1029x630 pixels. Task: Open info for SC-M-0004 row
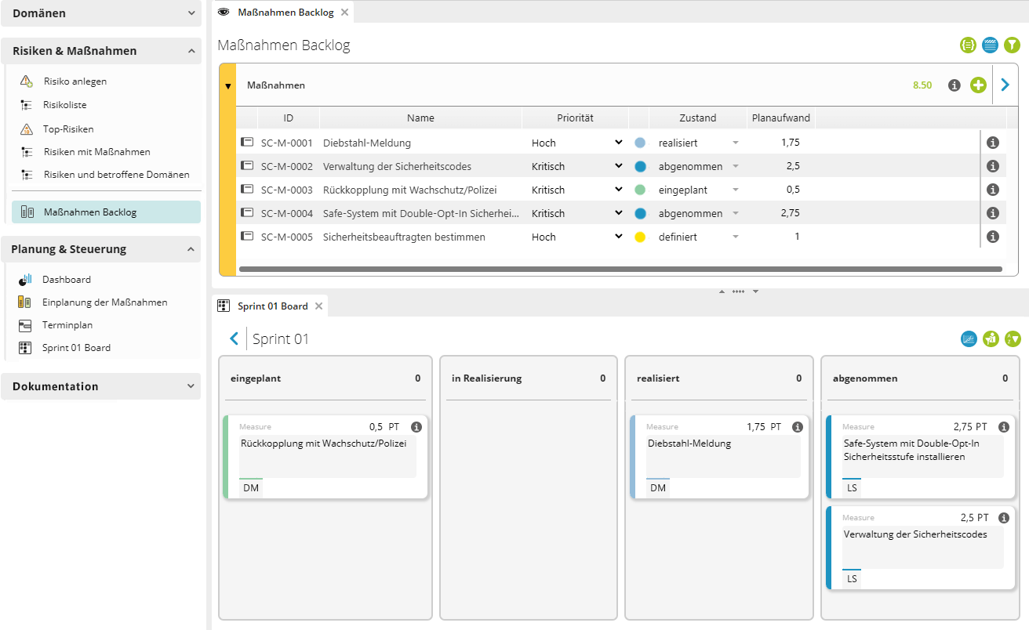[x=992, y=213]
